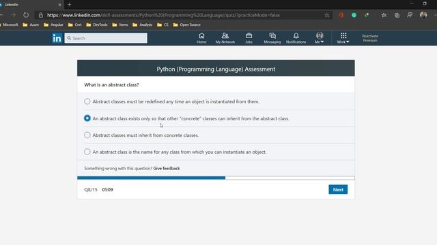Go to Home in LinkedIn nav
Screen dimensions: 437x245
(201, 38)
